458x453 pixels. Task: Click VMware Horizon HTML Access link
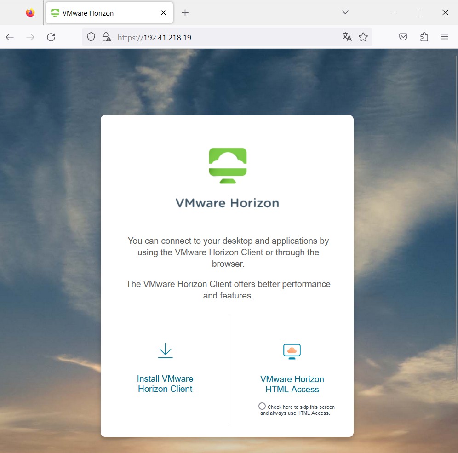point(292,384)
